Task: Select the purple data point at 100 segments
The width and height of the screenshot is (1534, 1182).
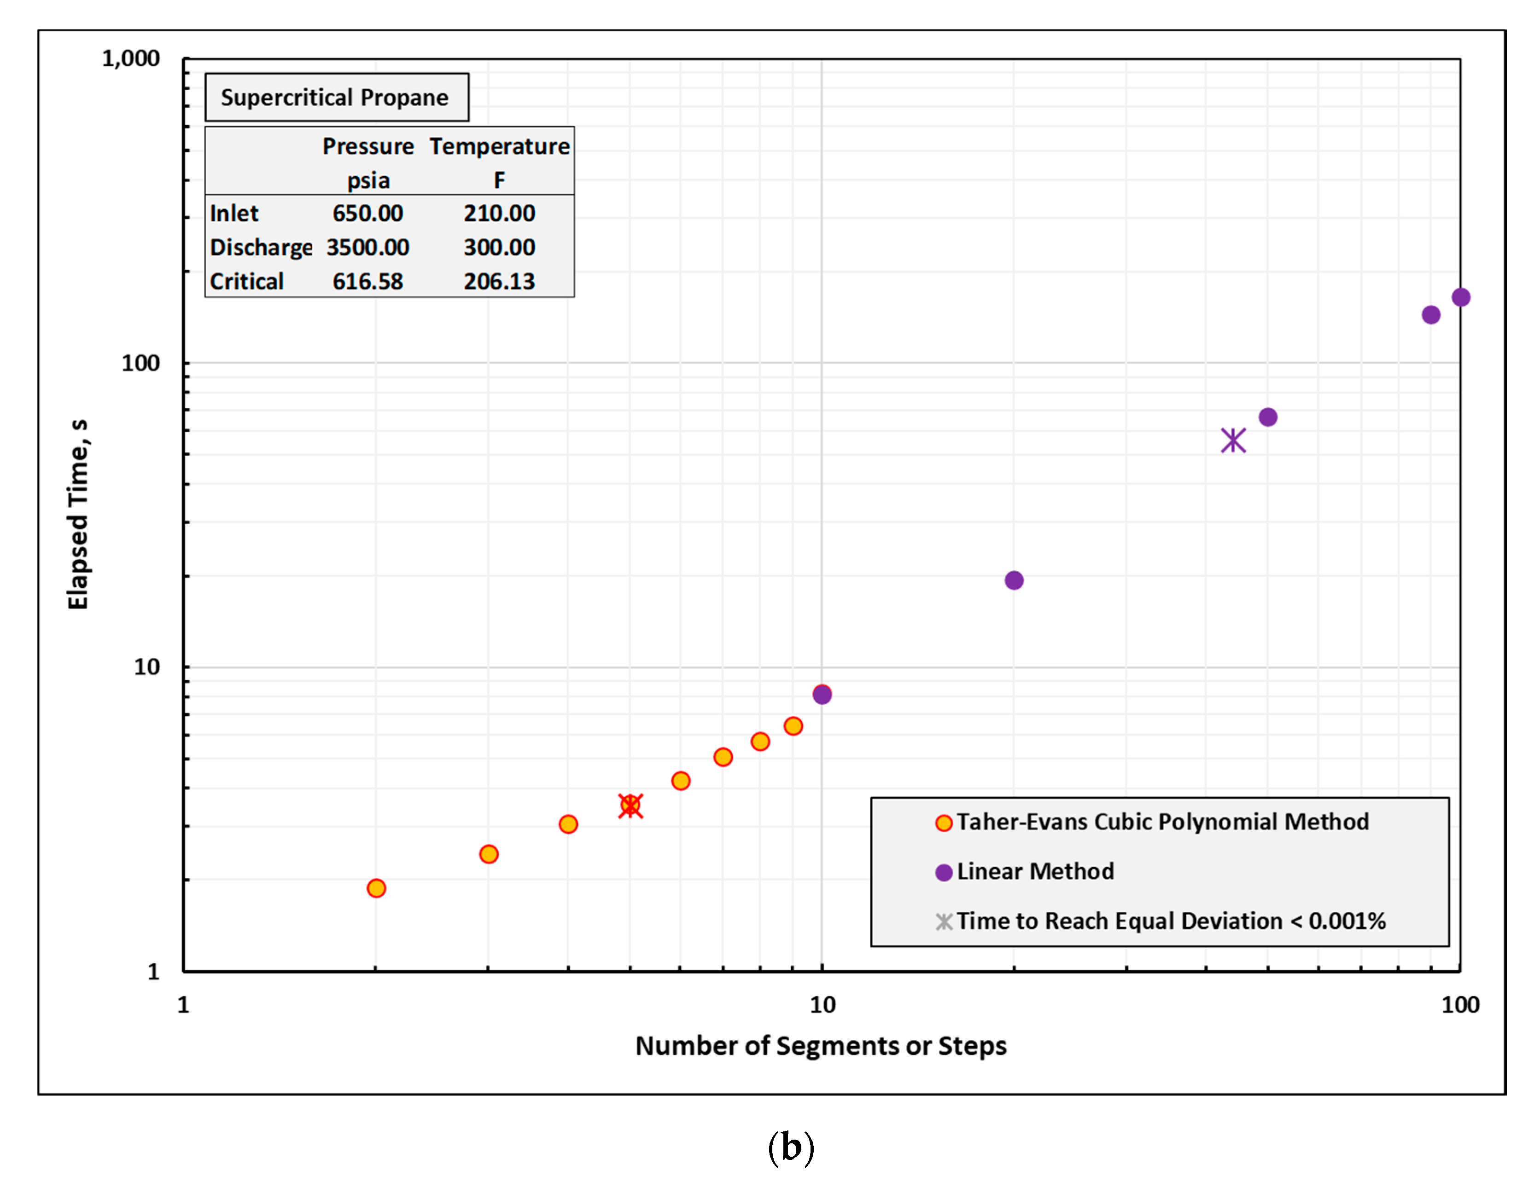Action: coord(1460,298)
